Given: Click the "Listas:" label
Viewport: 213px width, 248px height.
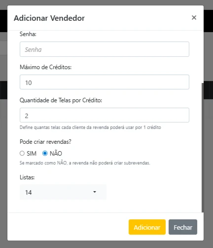Looking at the screenshot, I should (x=27, y=177).
